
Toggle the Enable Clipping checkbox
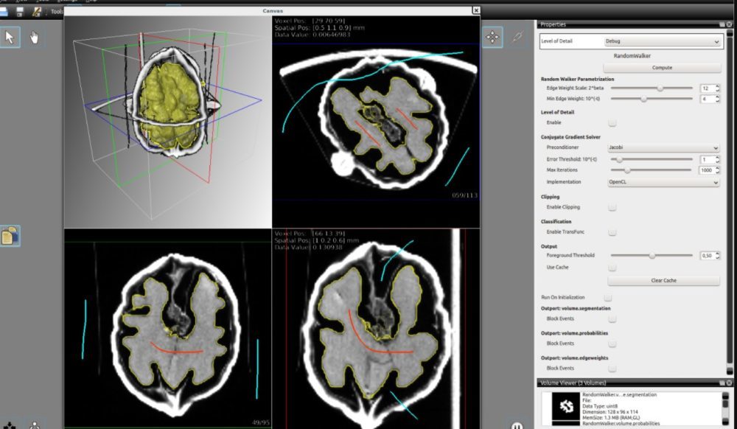pos(612,208)
